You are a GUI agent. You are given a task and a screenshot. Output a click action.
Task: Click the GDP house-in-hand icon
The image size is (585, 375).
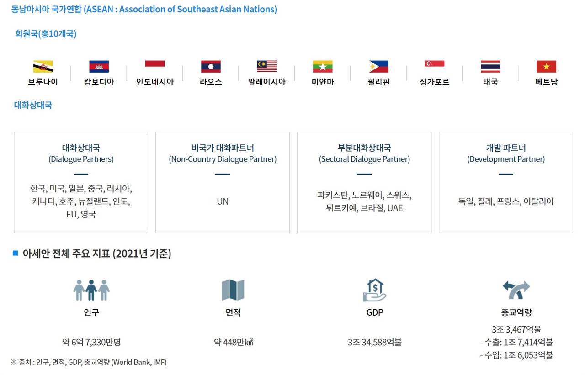375,290
